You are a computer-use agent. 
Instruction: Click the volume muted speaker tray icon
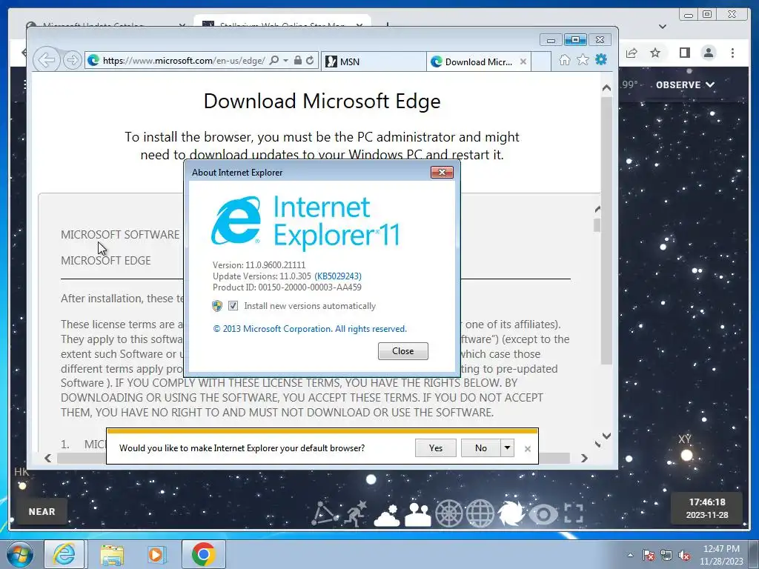(x=684, y=556)
